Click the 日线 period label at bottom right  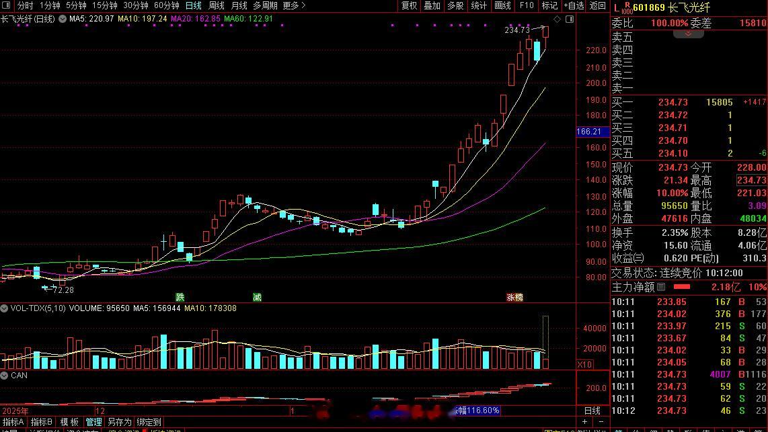point(592,411)
